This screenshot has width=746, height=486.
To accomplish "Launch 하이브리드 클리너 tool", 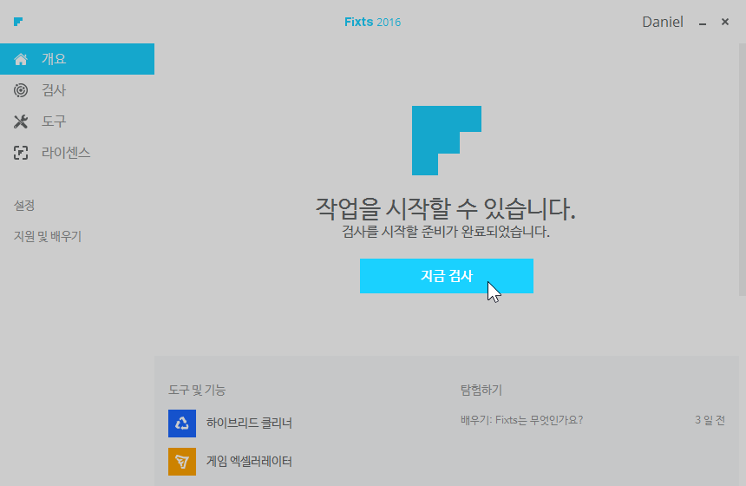I will point(249,424).
